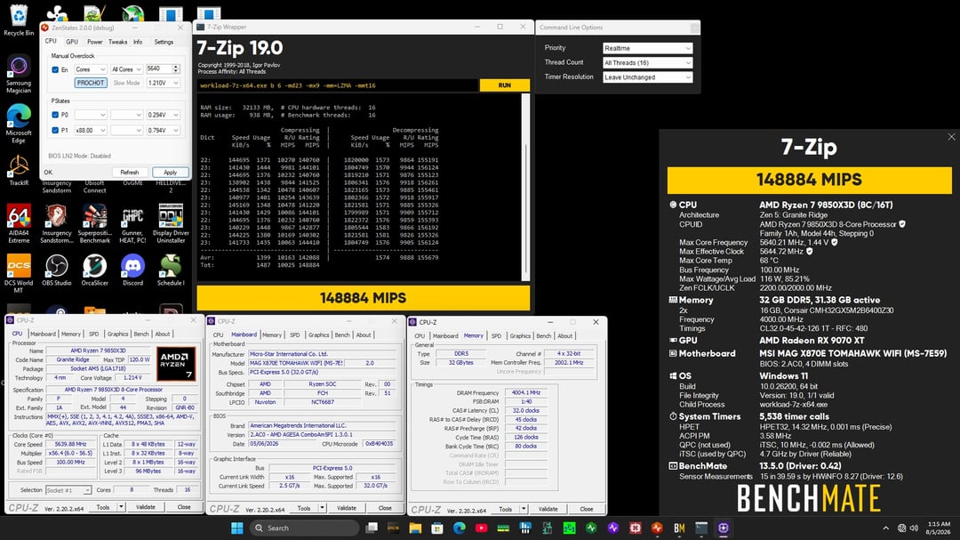This screenshot has height=540, width=960.
Task: Open the Recycle Bin desktop icon
Action: pyautogui.click(x=19, y=20)
